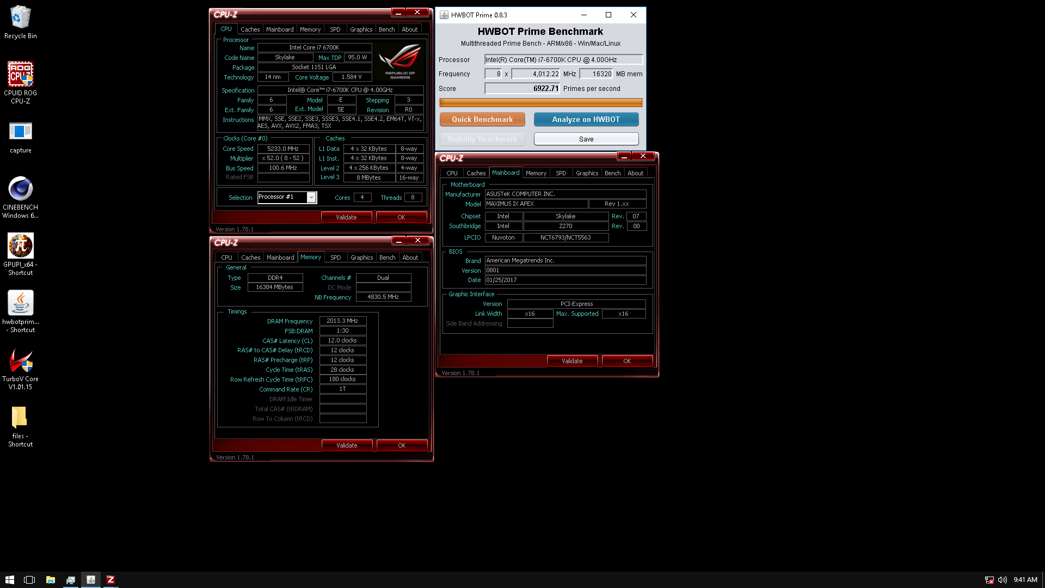Click the Core Voltage value 1.584 V
1045x588 pixels.
352,77
